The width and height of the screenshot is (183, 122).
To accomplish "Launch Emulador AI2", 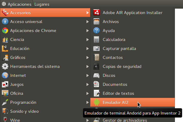I will pos(133,102).
